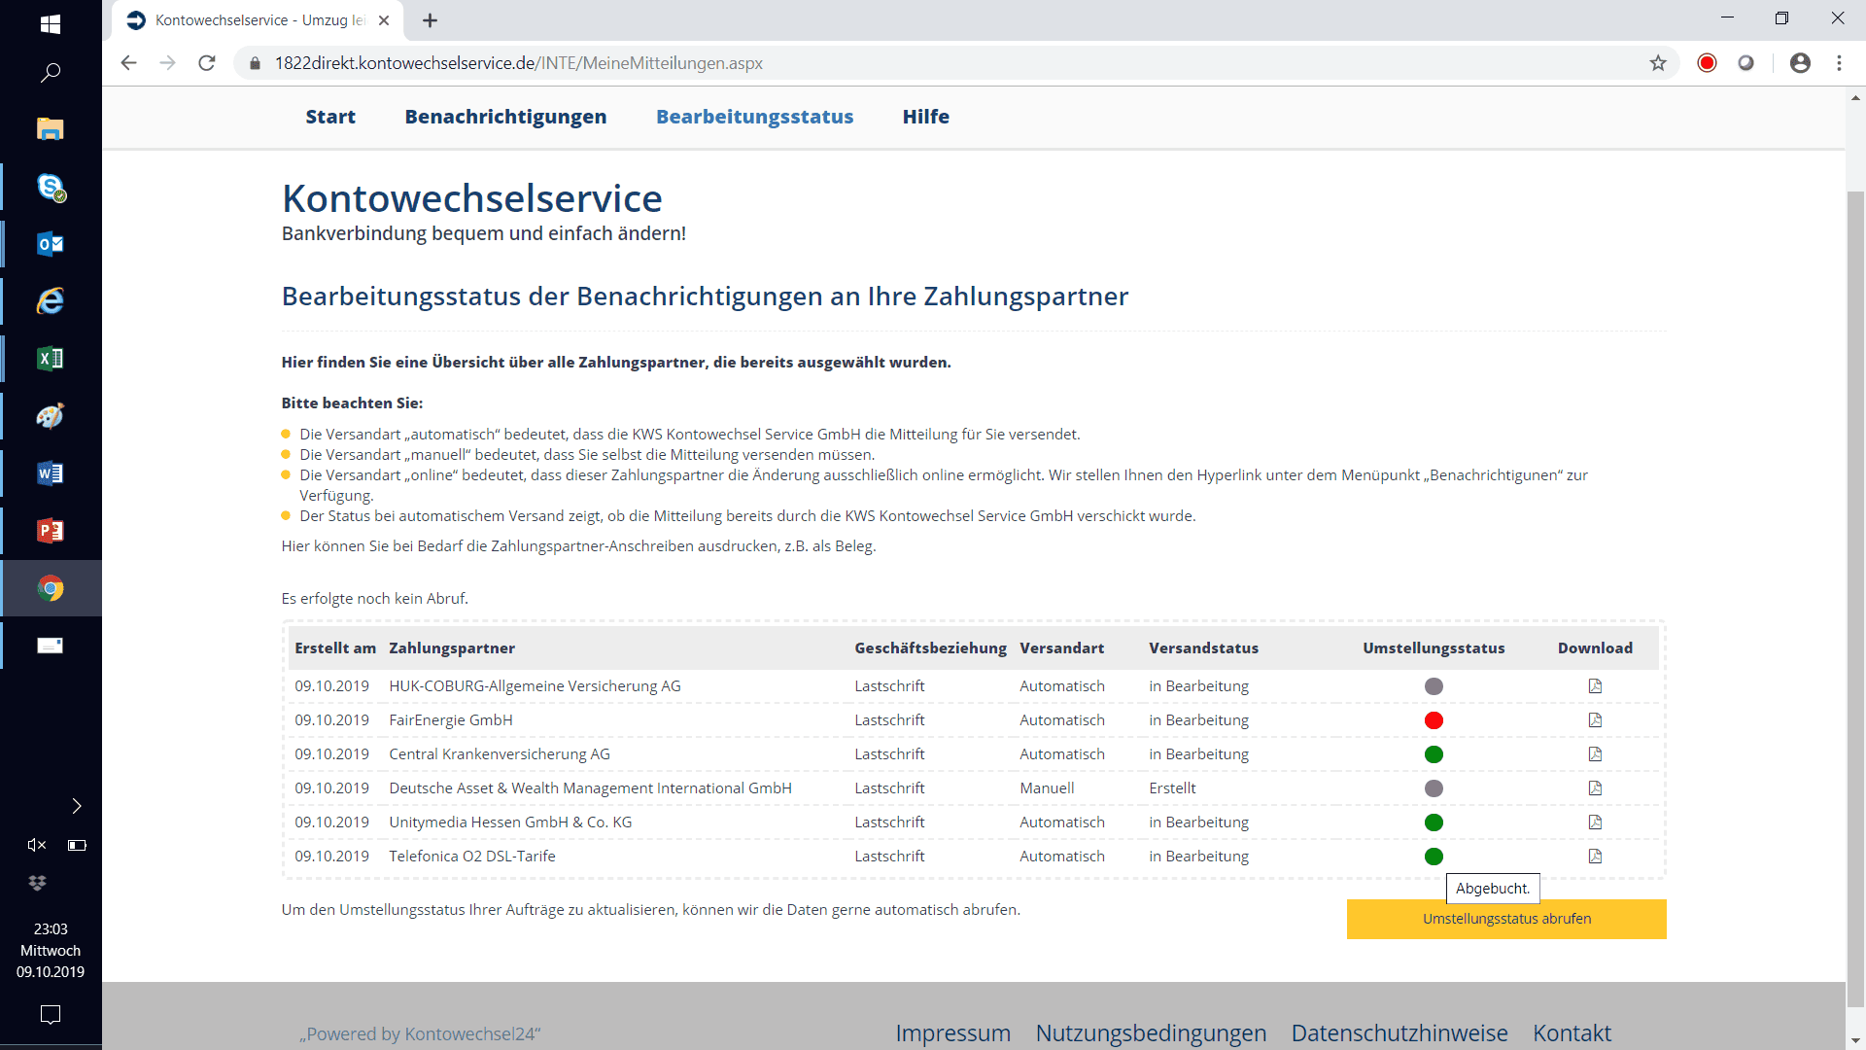
Task: Download PDF for HUK-COBURG-Allgemeine Versicherung AG
Action: [x=1595, y=686]
